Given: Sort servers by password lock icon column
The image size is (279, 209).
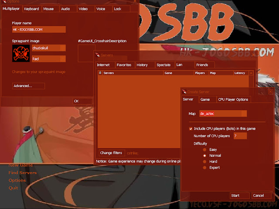Looking at the screenshot, I should [x=100, y=73].
